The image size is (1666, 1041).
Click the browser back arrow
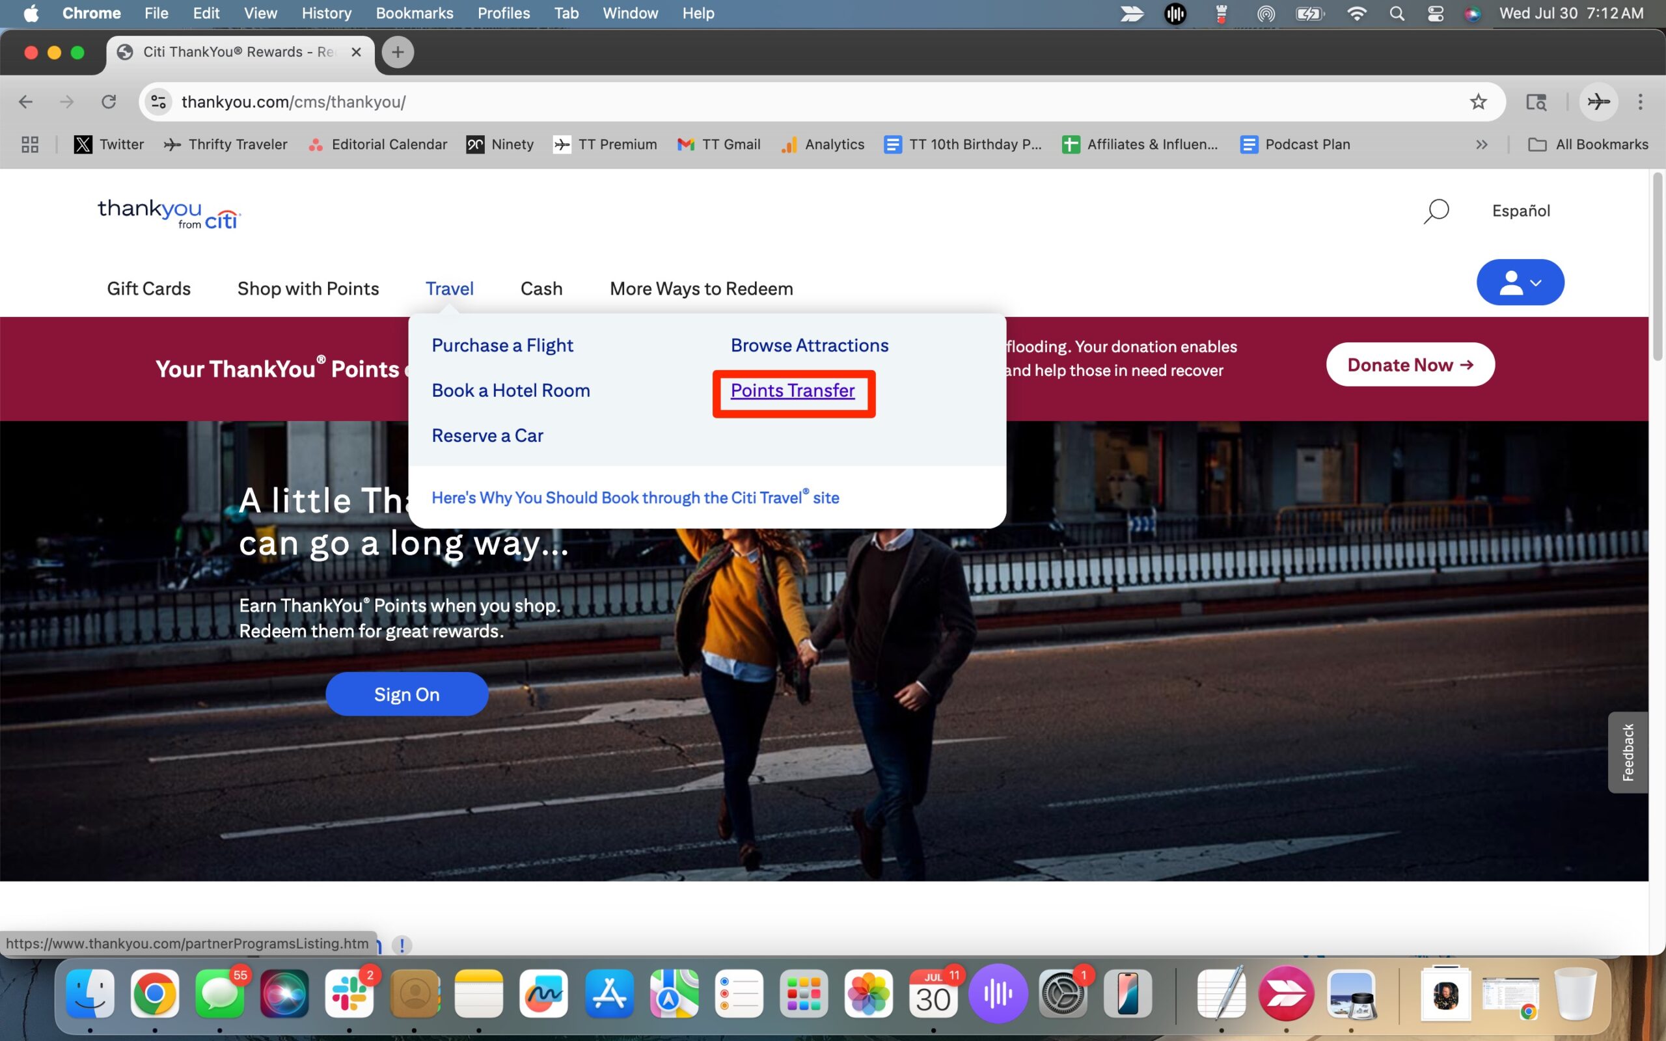tap(25, 102)
